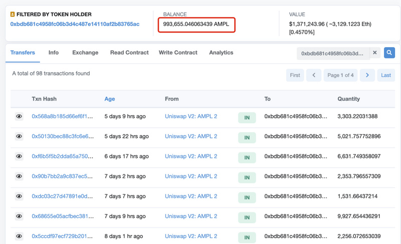
Task: Click quantity 6,631.749358097
Action: [359, 156]
